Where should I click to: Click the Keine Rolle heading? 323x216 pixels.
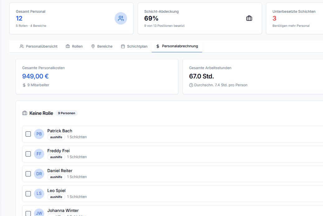pyautogui.click(x=41, y=113)
